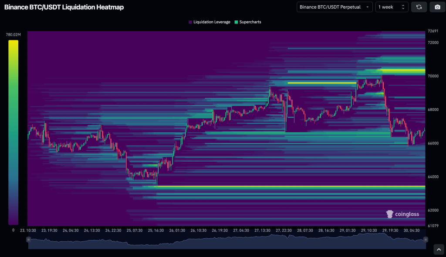The width and height of the screenshot is (446, 257).
Task: Click the green Supercharts legend swatch
Action: coord(236,22)
